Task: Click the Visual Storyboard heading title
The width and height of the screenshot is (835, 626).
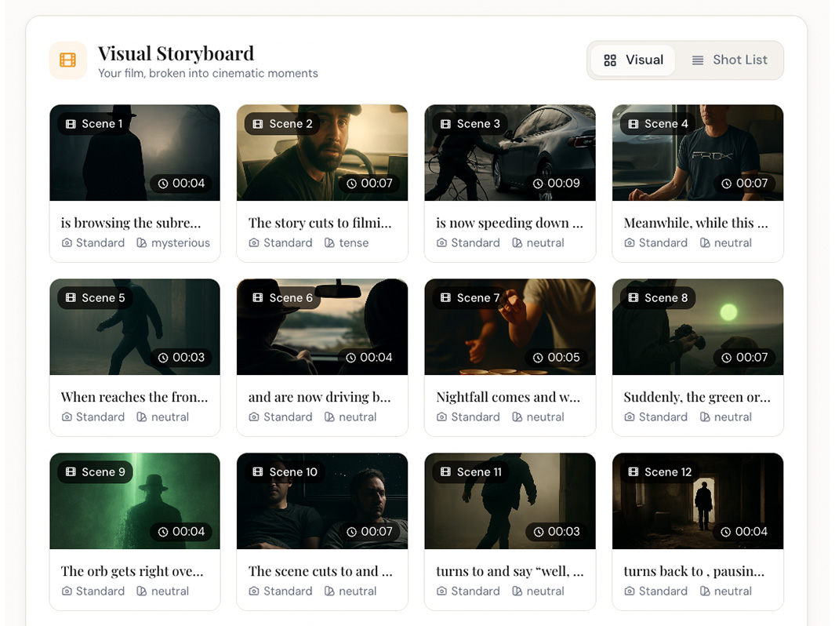Action: point(176,53)
